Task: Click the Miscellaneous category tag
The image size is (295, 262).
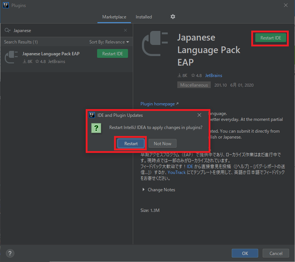Action: 194,85
